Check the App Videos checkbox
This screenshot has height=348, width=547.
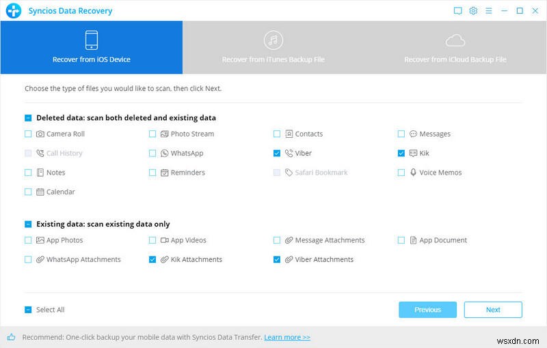point(152,240)
